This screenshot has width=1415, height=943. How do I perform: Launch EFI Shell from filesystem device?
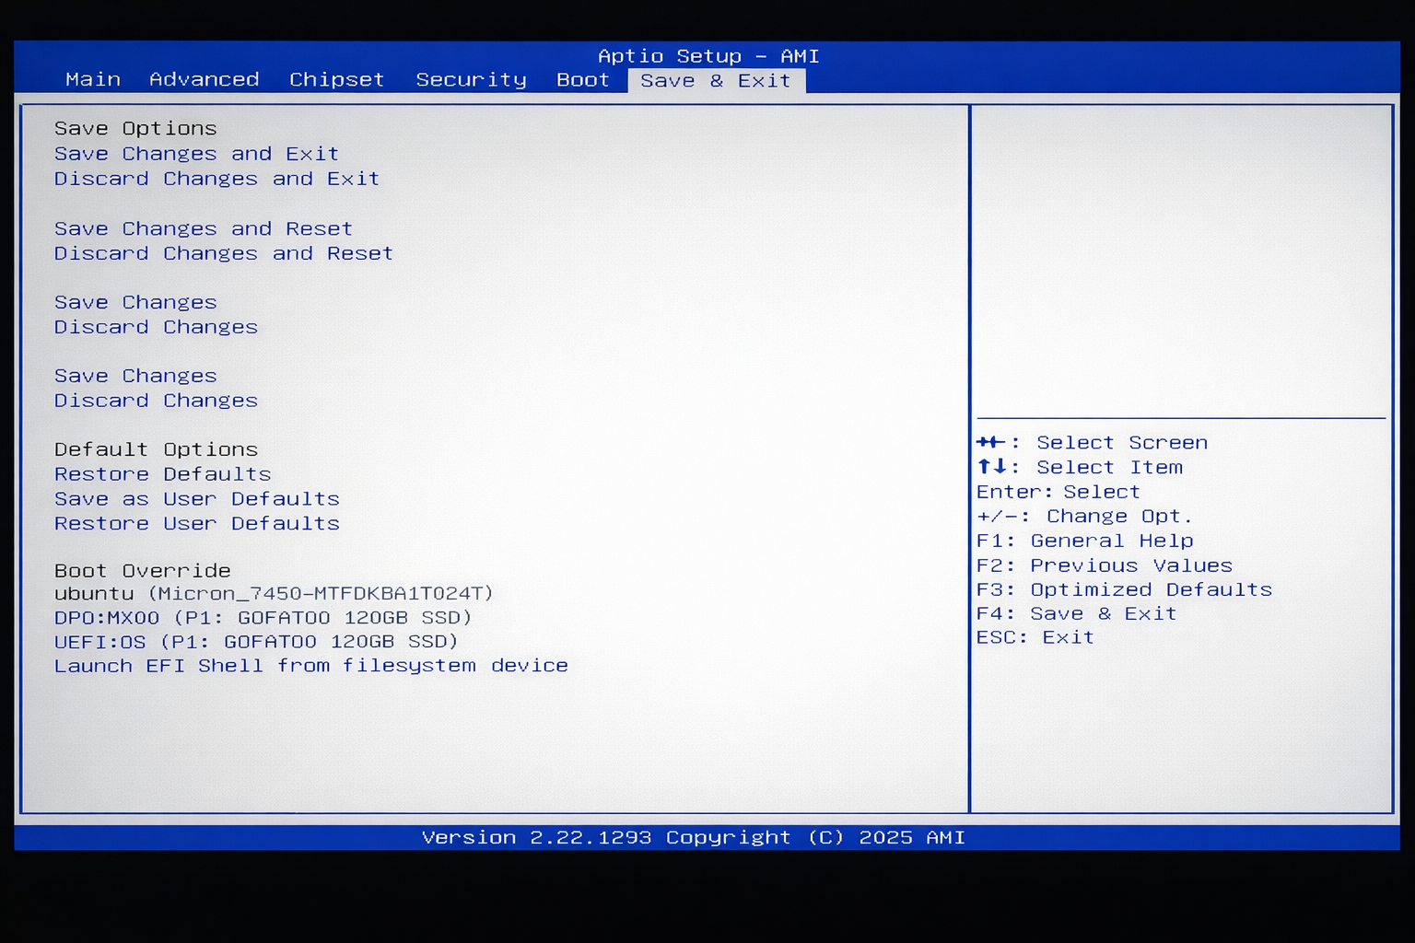pyautogui.click(x=310, y=666)
